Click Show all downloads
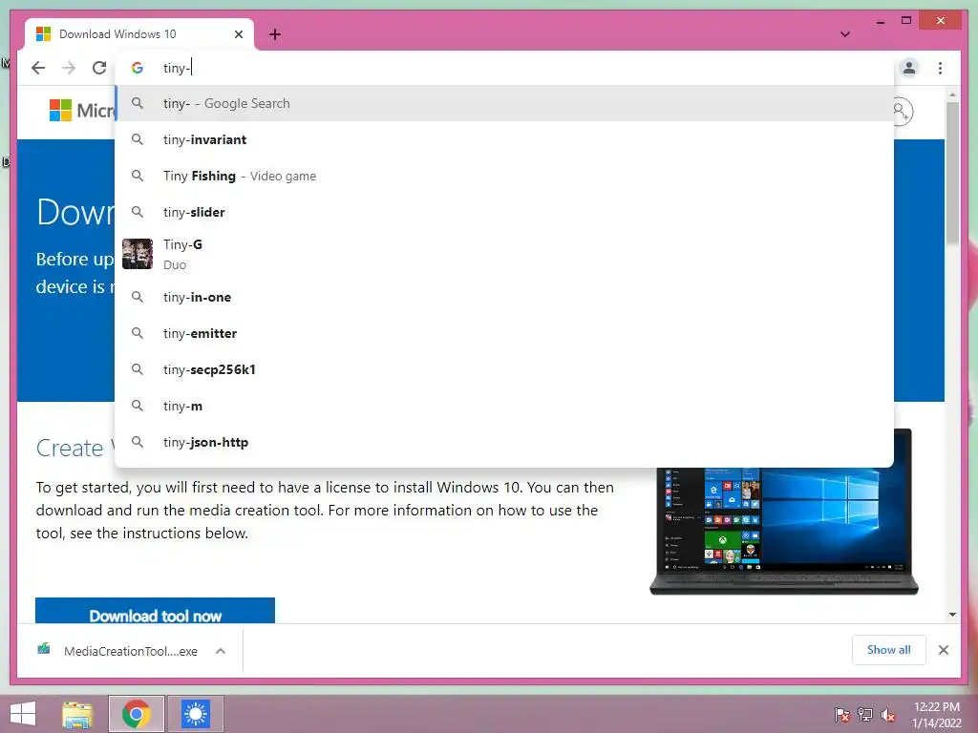The width and height of the screenshot is (978, 733). (x=889, y=650)
